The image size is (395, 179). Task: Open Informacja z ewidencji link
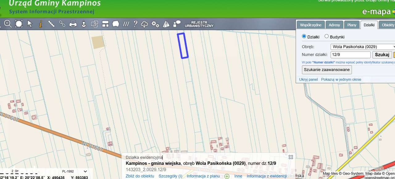(x=267, y=176)
